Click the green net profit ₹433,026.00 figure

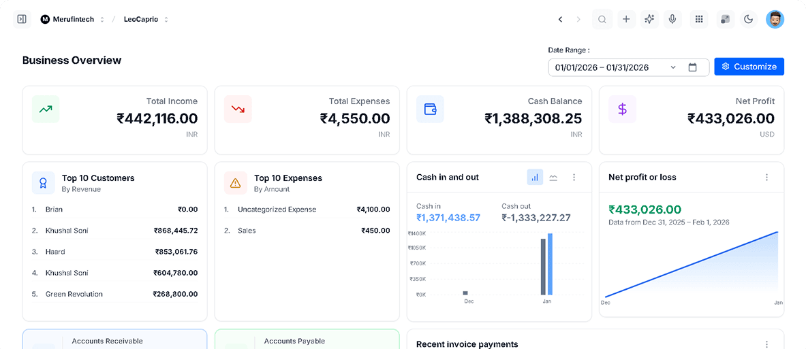click(645, 210)
